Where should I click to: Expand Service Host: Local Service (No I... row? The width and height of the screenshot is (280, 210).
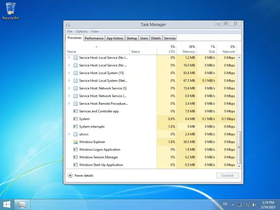coord(69,58)
